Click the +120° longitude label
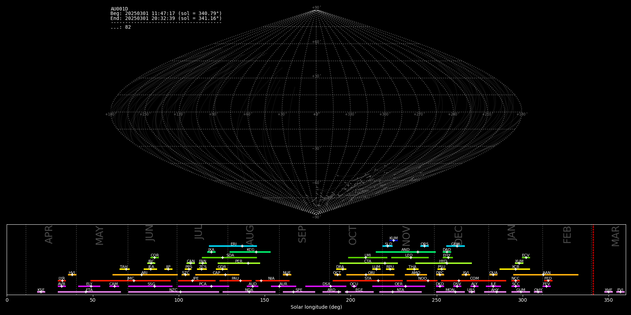631x315 pixels. tap(178, 114)
